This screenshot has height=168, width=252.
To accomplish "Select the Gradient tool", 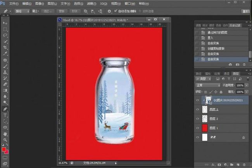I will (x=5, y=90).
